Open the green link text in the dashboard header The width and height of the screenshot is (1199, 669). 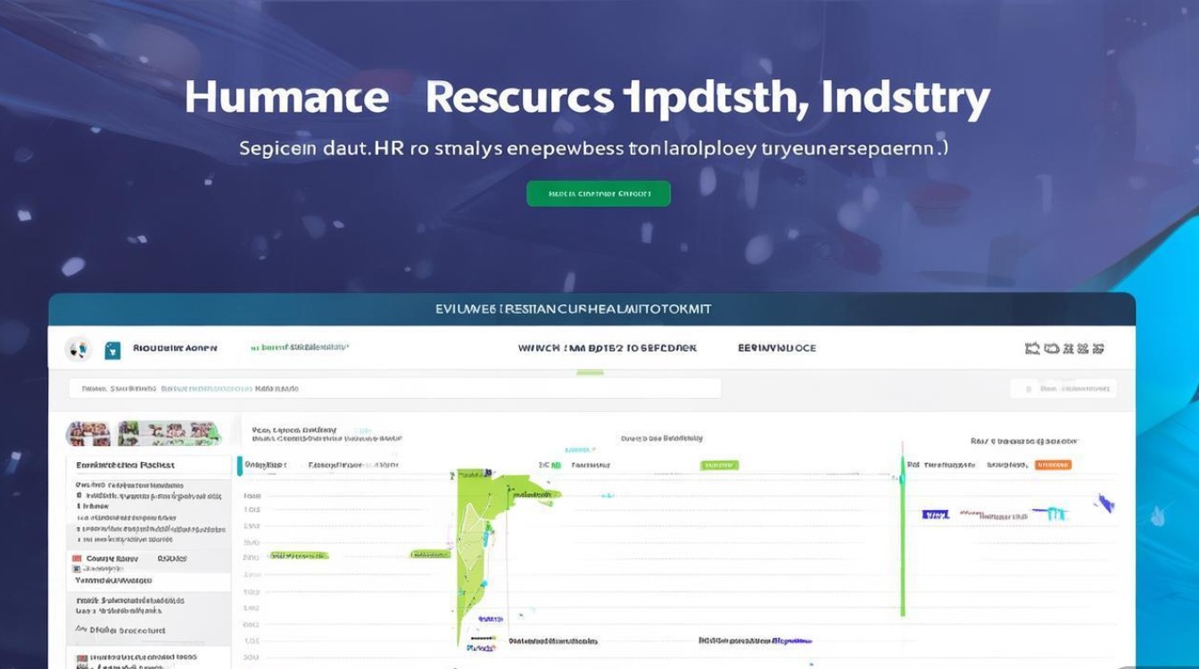coord(300,349)
